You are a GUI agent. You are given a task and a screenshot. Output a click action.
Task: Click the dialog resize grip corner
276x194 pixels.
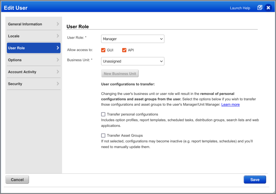tap(274, 192)
